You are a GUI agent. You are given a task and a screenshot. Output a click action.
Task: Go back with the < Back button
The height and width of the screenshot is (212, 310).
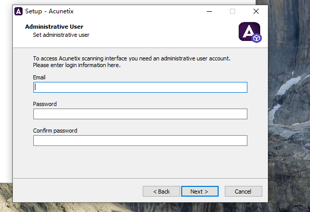161,192
